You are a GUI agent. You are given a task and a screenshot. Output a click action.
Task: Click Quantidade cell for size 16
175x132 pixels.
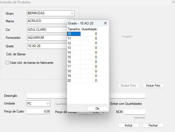pos(89,62)
